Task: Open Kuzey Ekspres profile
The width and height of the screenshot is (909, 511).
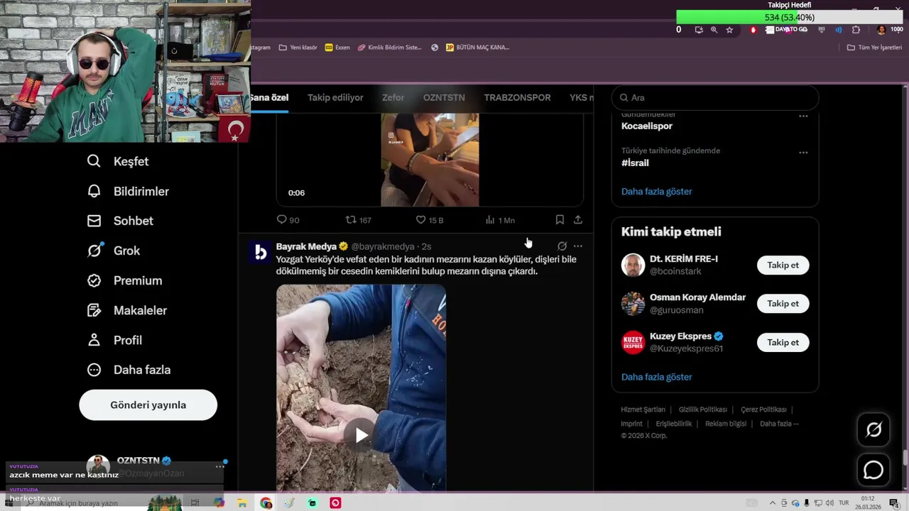Action: (x=680, y=336)
